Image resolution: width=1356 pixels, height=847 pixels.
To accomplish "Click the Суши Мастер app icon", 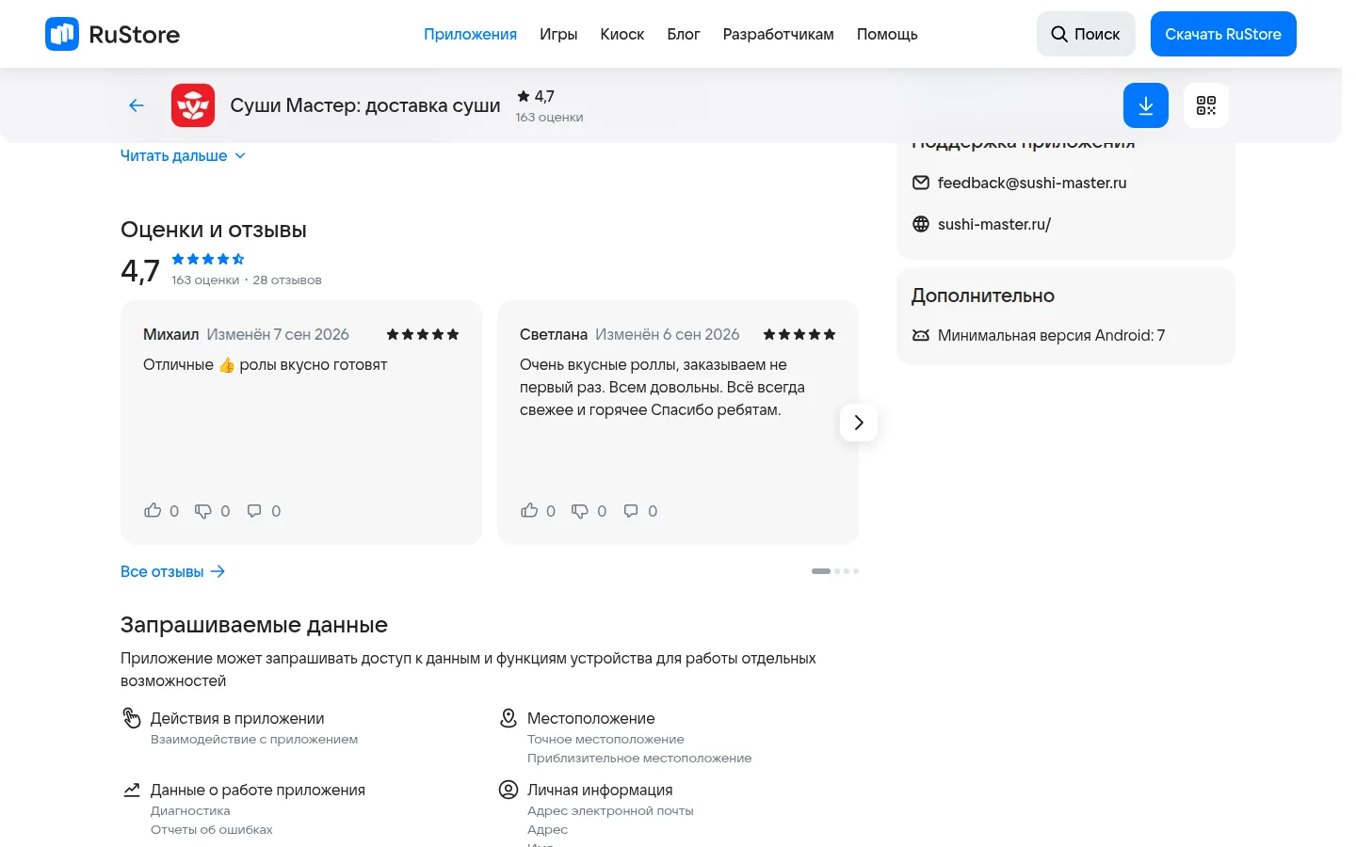I will pos(193,105).
